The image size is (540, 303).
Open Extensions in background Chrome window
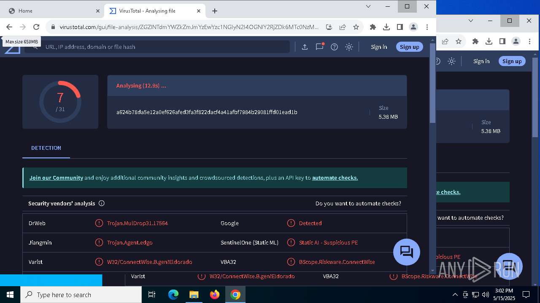tap(475, 41)
